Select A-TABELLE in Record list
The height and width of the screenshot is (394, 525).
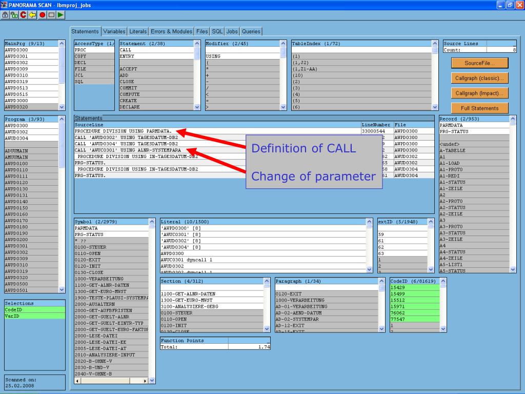[x=474, y=150]
